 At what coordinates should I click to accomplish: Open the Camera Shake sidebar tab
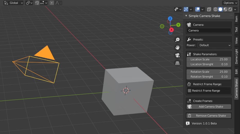pos(236,88)
